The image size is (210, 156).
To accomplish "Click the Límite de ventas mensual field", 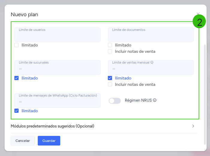I will point(151,67).
